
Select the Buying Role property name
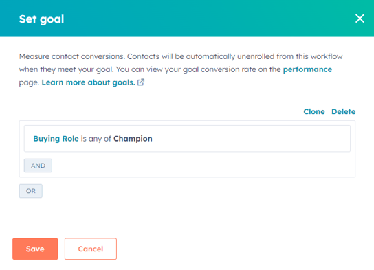pyautogui.click(x=56, y=139)
